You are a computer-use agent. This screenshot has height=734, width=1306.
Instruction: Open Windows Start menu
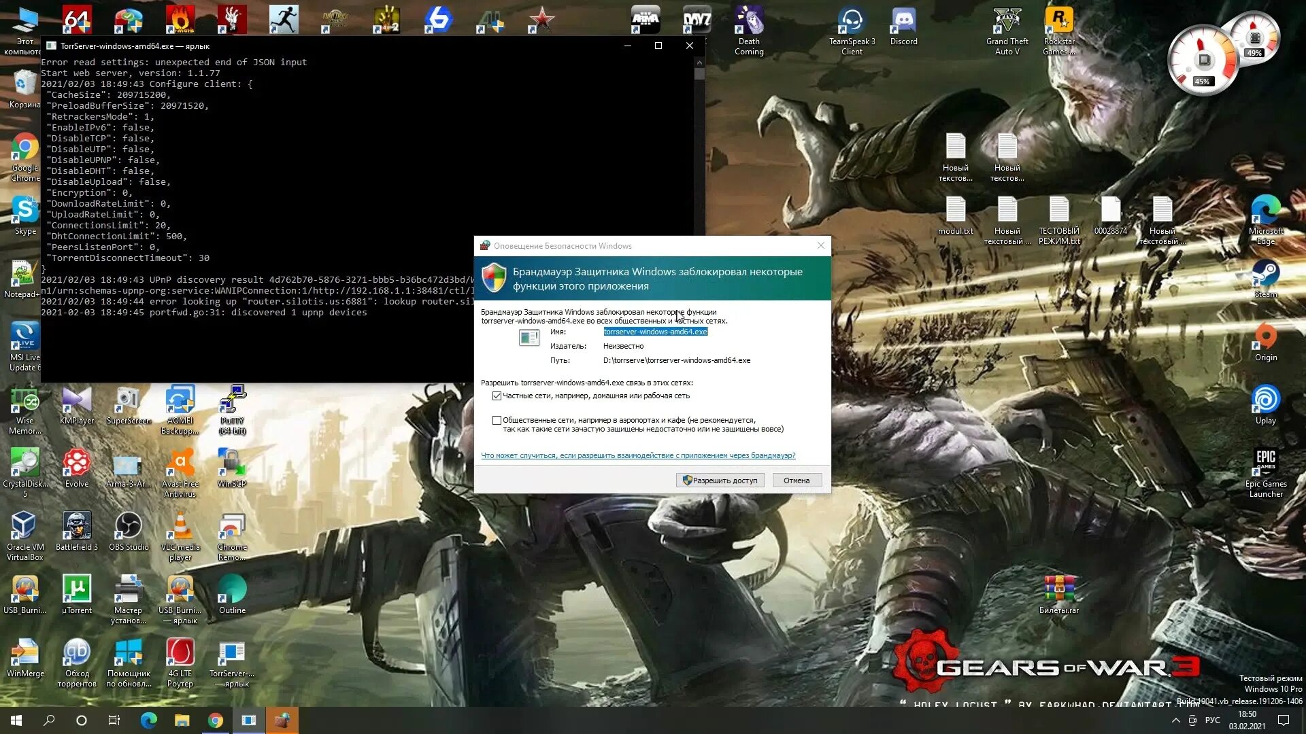[16, 720]
